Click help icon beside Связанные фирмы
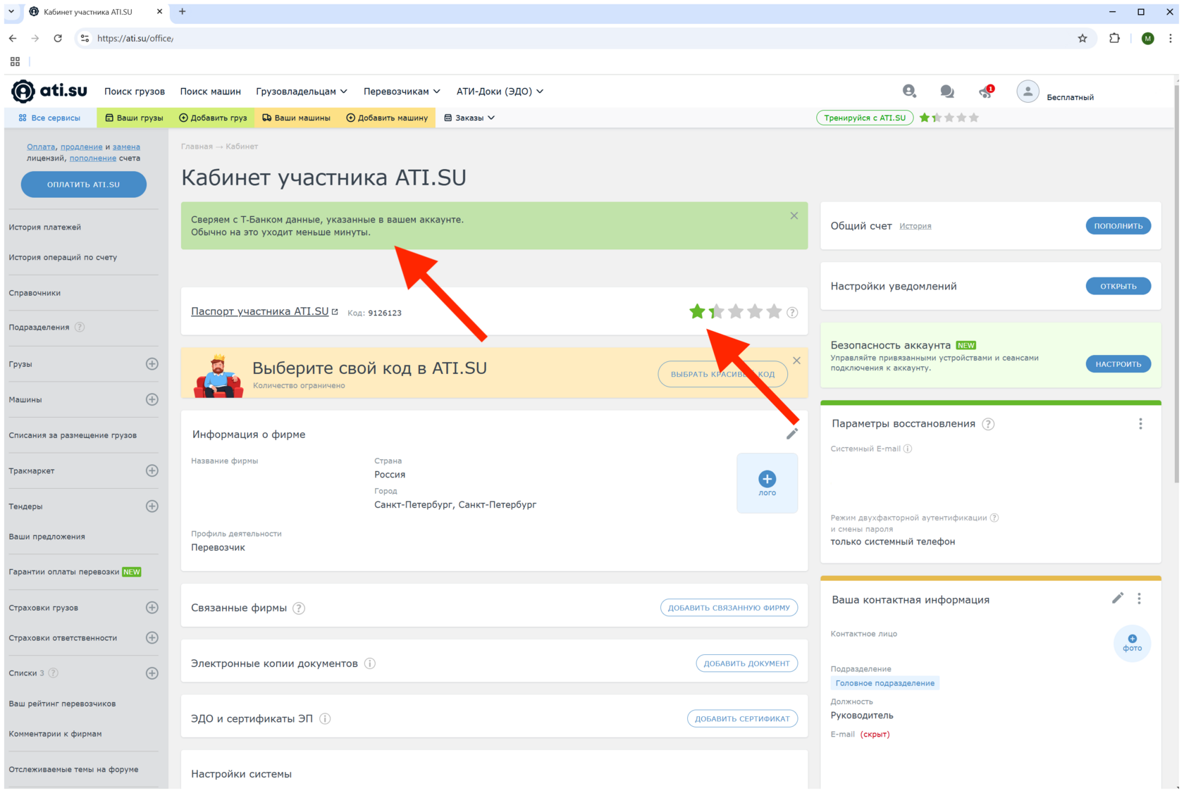Image resolution: width=1184 pixels, height=793 pixels. pyautogui.click(x=299, y=608)
